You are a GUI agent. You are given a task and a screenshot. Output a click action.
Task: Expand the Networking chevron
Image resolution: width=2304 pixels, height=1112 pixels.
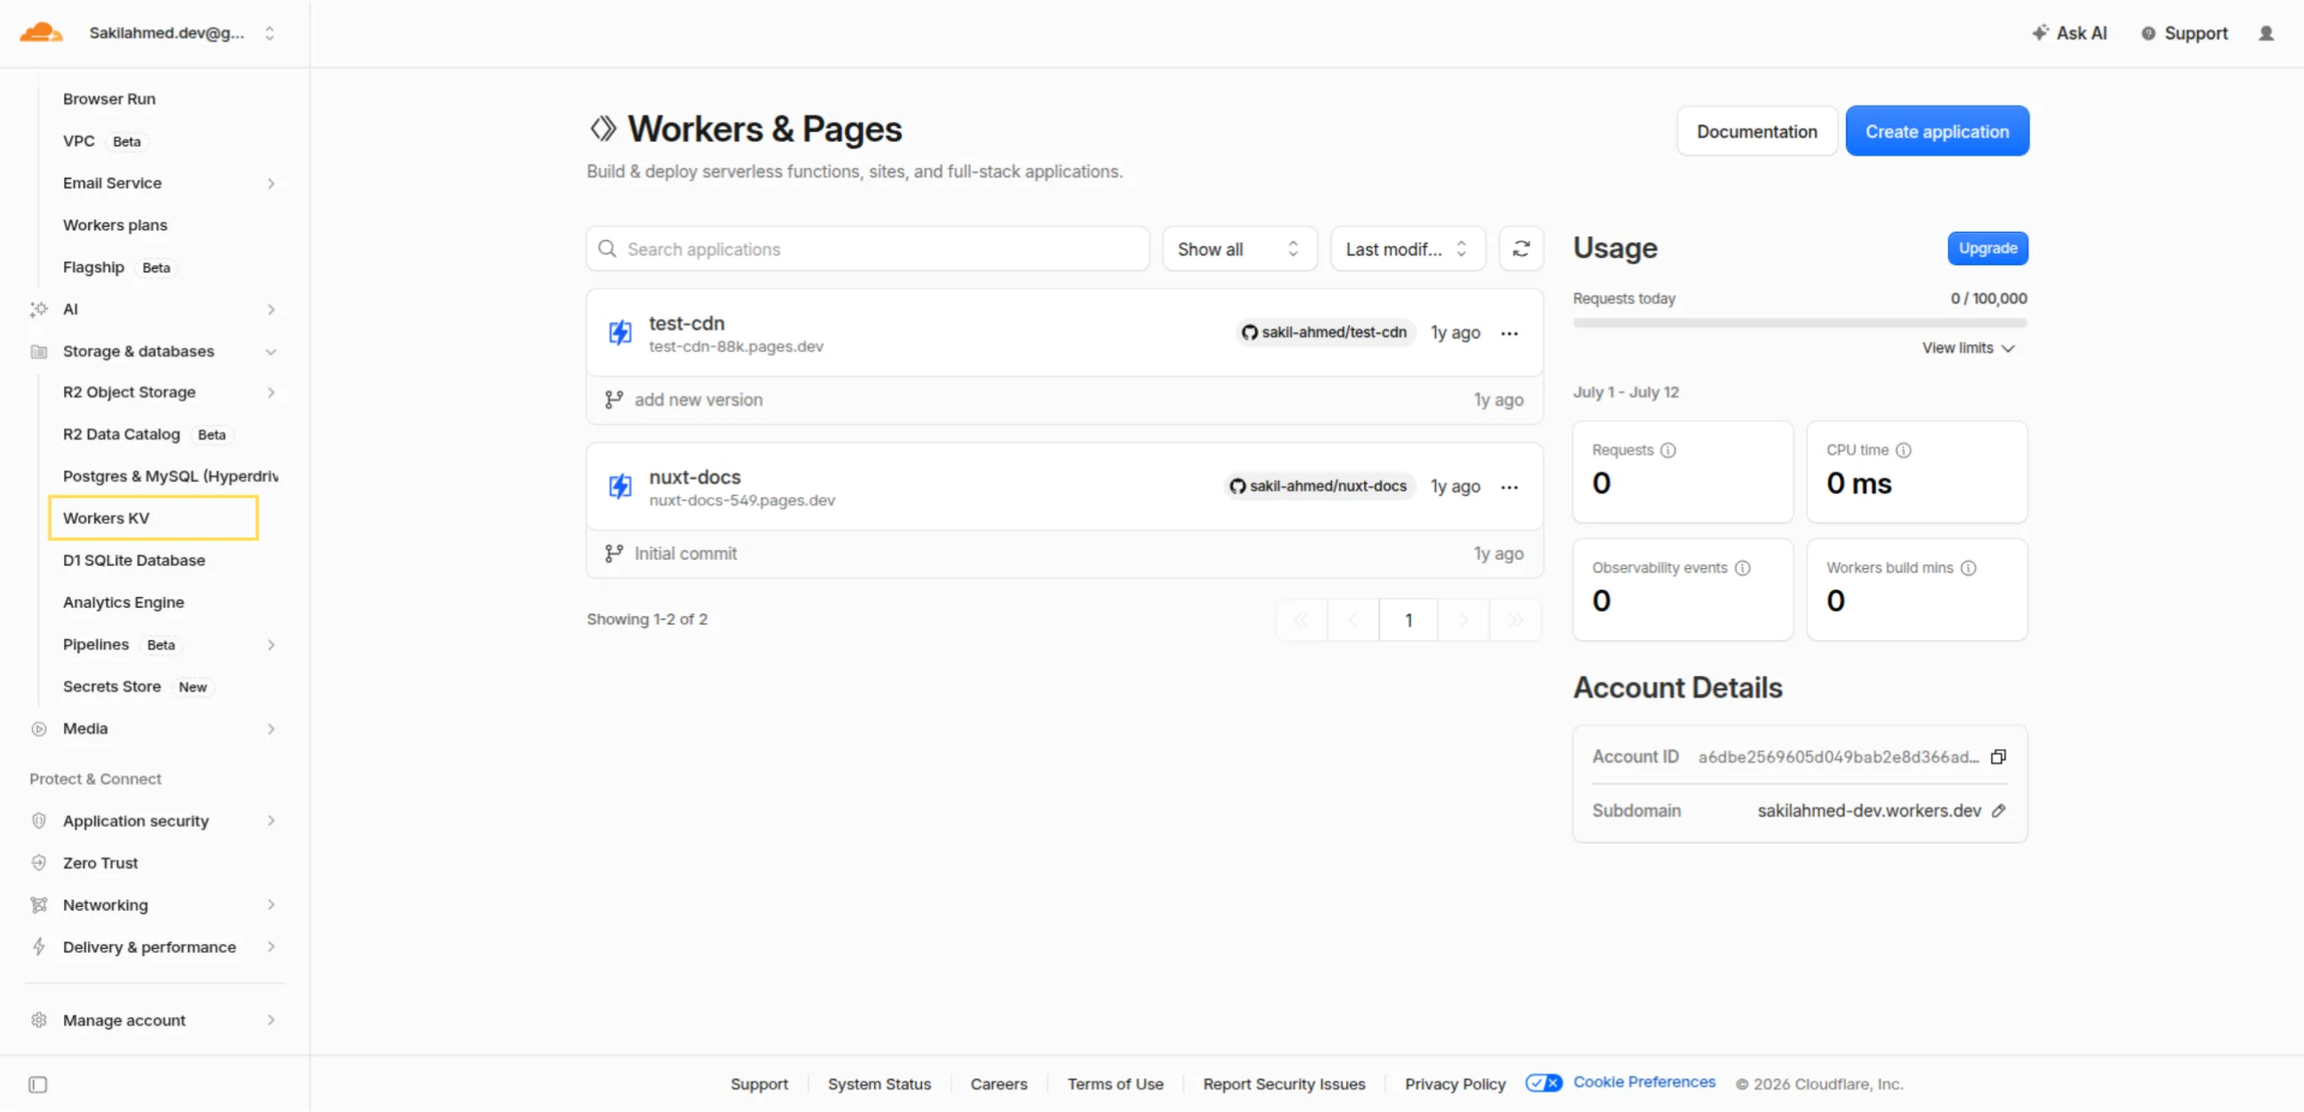coord(271,905)
